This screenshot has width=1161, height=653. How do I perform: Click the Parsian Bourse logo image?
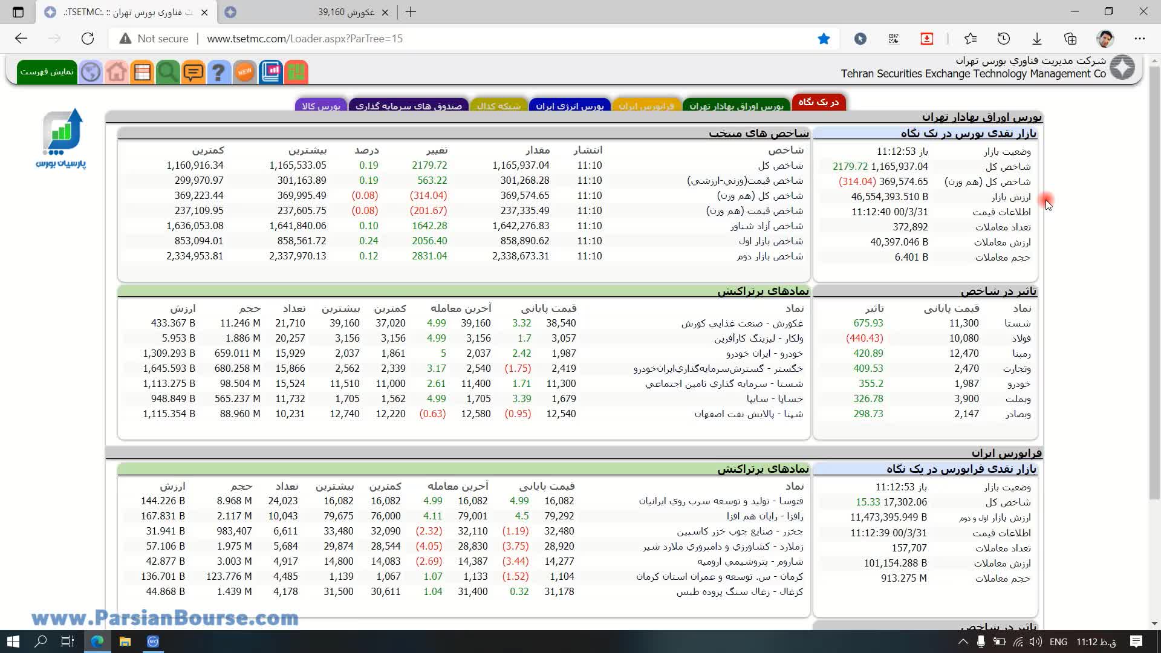(61, 138)
